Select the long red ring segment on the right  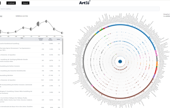pos(156,71)
